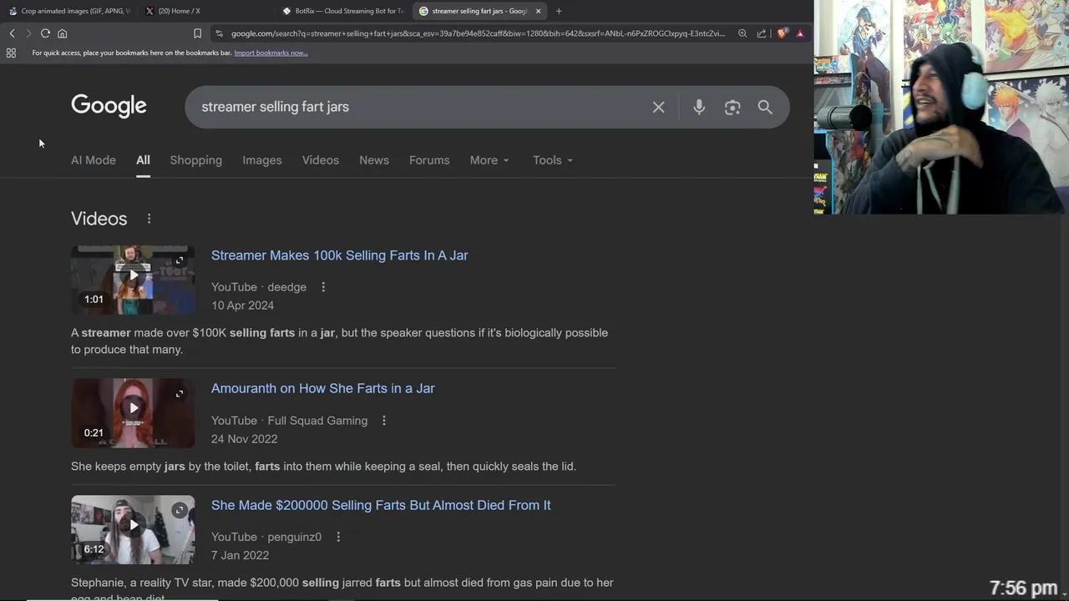Expand preview icon on the deedge thumbnail

(179, 260)
